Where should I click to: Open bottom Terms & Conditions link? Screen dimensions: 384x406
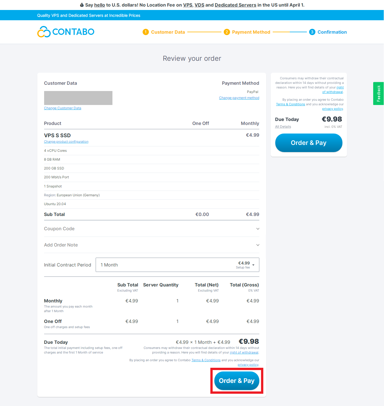206,360
